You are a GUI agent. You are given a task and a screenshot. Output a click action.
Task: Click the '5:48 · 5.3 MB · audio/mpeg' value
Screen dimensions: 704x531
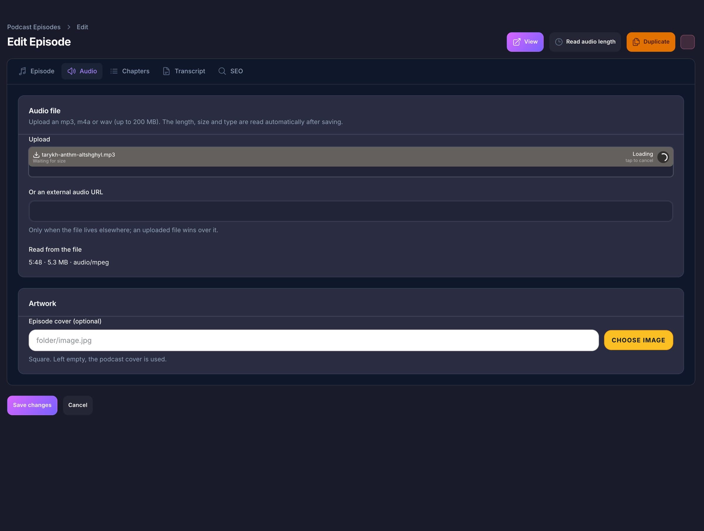tap(69, 262)
